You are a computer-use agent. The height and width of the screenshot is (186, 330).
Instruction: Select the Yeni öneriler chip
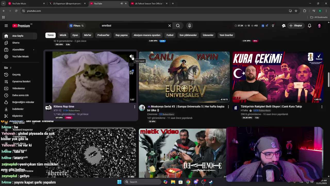click(226, 35)
